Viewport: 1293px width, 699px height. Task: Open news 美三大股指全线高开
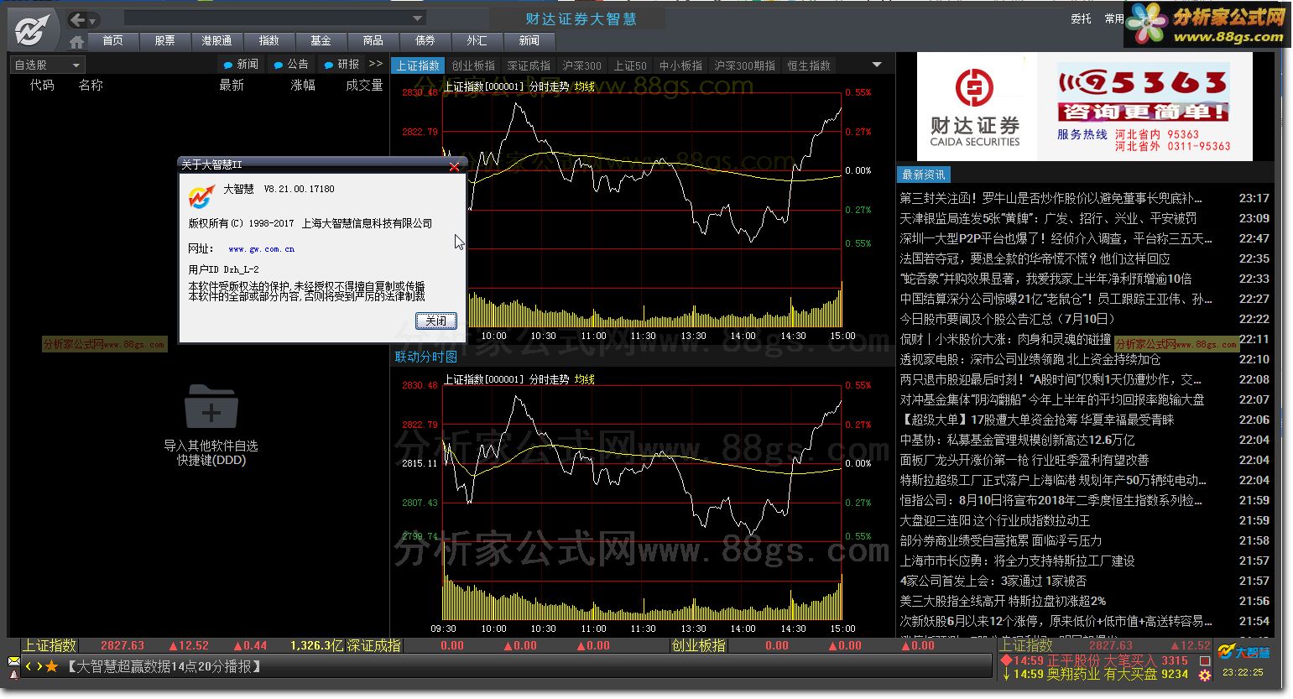tap(1003, 601)
